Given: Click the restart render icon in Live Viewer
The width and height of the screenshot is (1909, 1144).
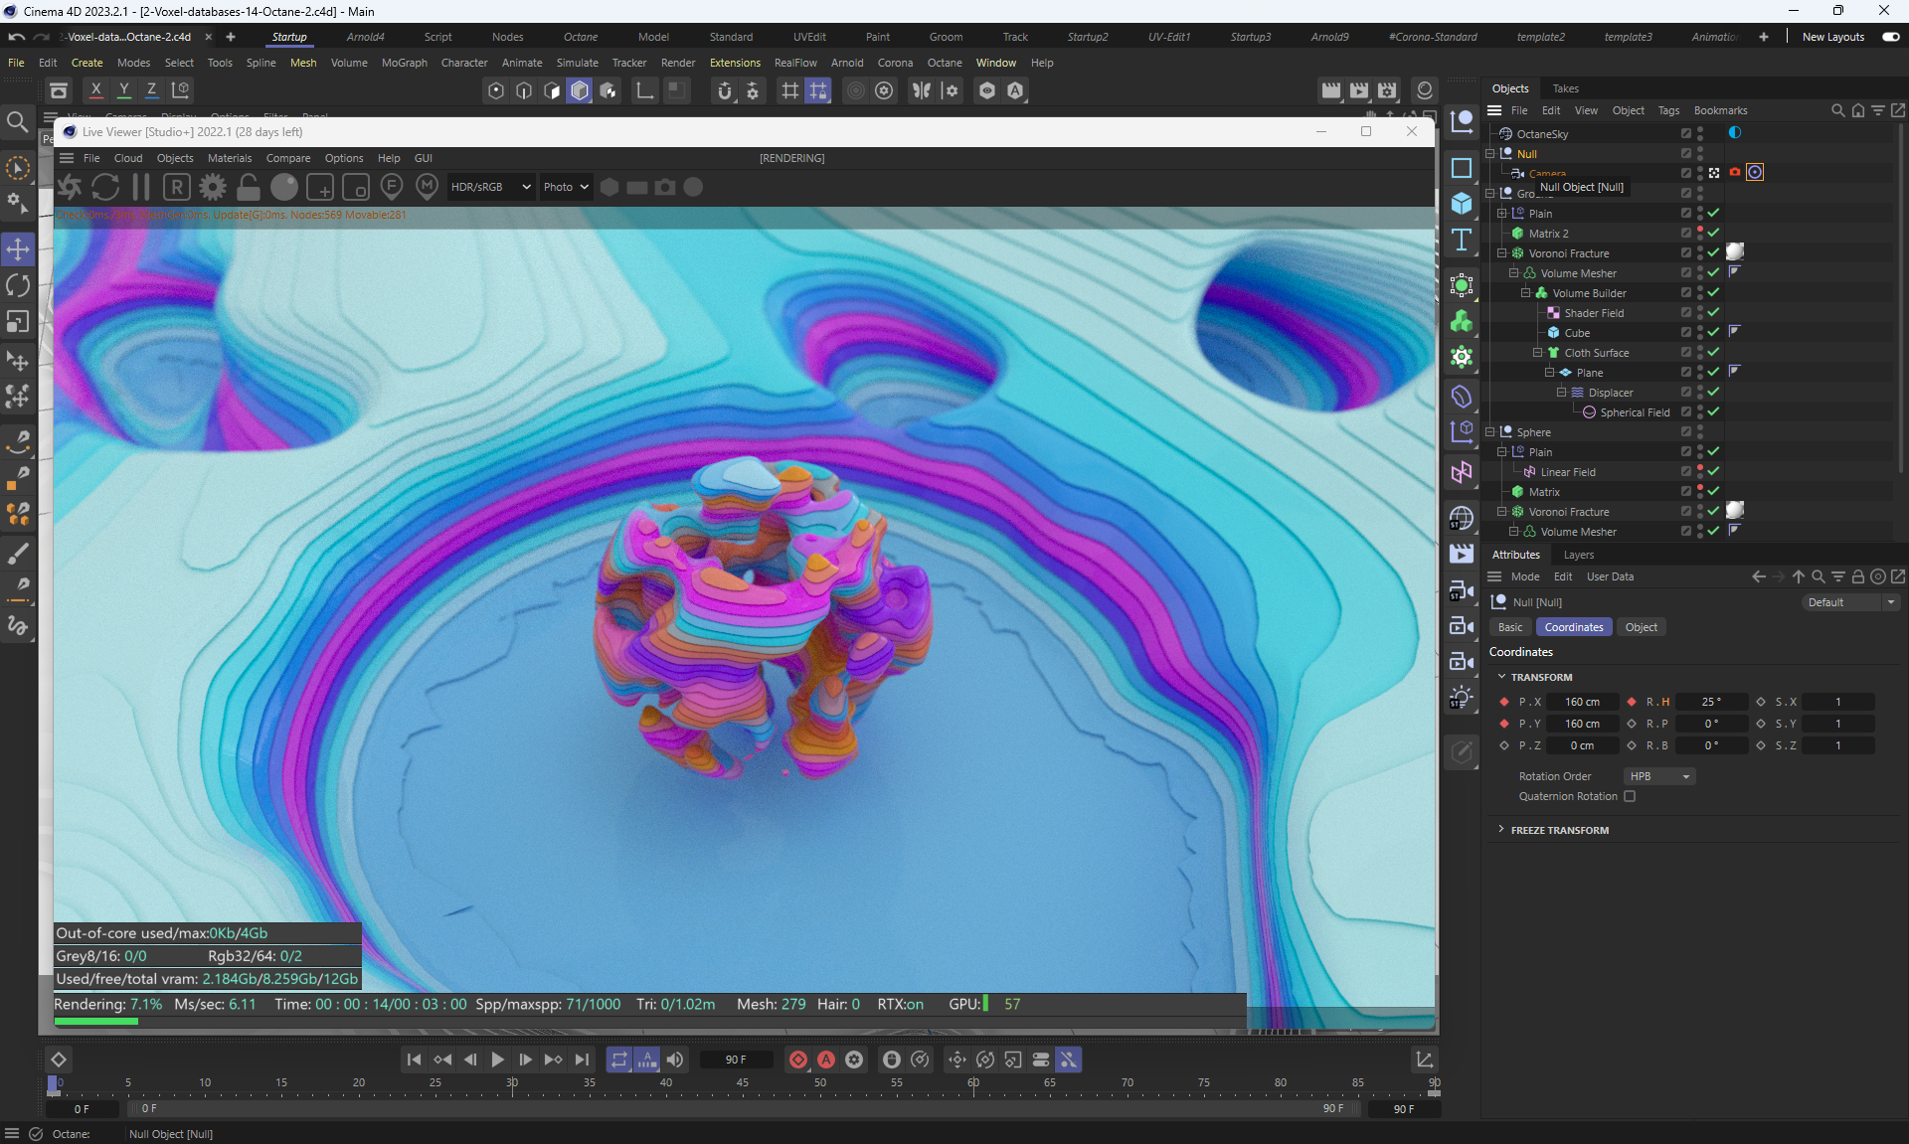Looking at the screenshot, I should click(x=104, y=187).
